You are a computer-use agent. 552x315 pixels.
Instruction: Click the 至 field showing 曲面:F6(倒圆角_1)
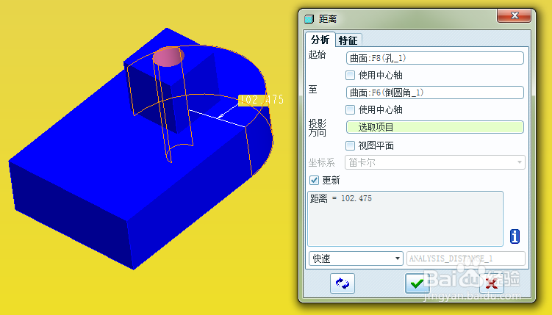tap(435, 93)
